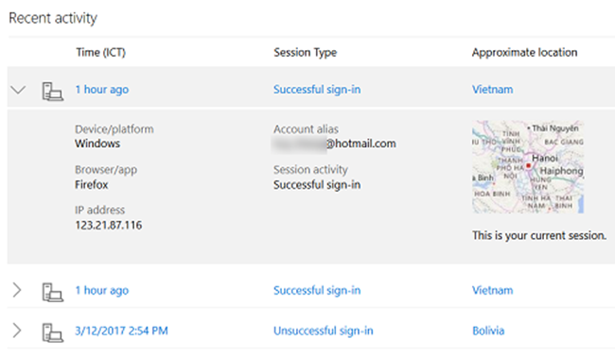Click device icon of second 1 hour ago row
Viewport: 615px width, 356px height.
(x=53, y=292)
